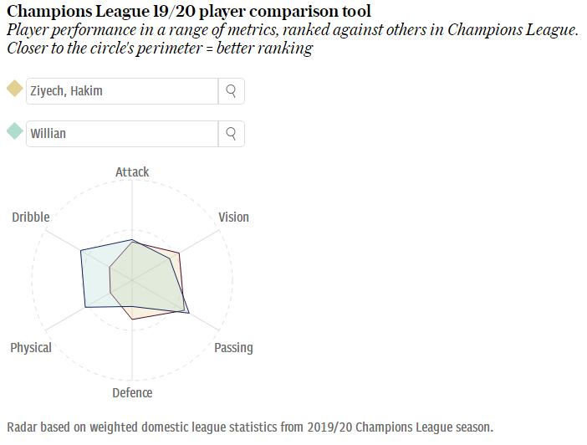
Task: Click the maroon polygon's Vision vertex
Action: tap(179, 253)
